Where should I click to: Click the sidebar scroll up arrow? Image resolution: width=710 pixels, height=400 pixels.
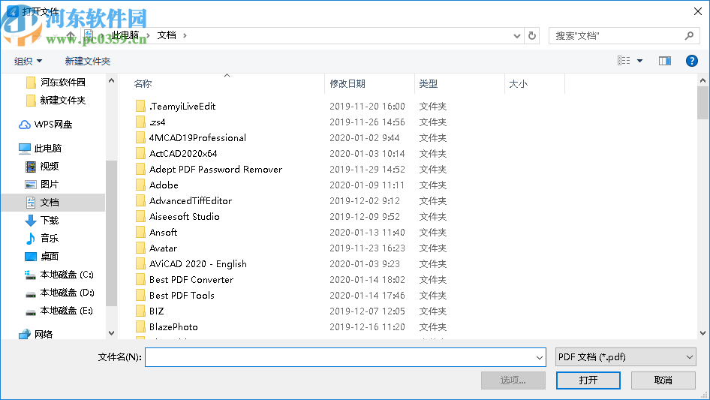click(x=111, y=80)
